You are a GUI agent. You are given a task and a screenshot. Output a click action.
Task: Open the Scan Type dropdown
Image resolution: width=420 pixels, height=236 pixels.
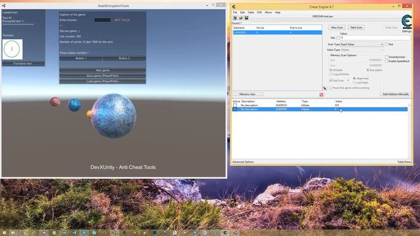(x=362, y=44)
